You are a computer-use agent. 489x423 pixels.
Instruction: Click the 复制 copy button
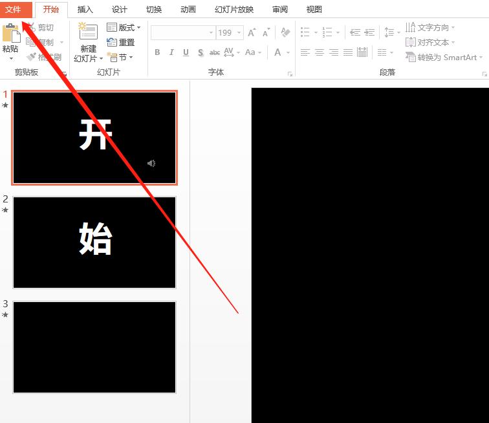click(40, 42)
